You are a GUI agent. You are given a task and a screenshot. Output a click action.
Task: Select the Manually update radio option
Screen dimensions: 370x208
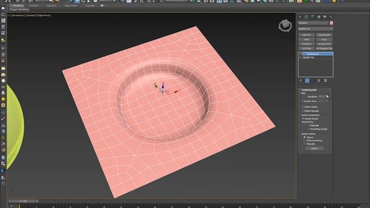[x=305, y=144]
